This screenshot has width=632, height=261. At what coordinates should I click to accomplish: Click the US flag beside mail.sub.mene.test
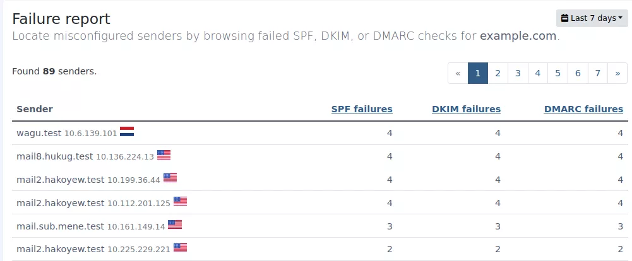(174, 225)
